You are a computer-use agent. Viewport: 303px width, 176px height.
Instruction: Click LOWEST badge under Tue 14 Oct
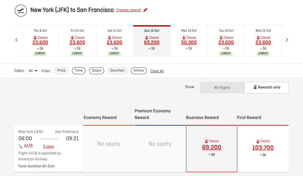[x=226, y=53]
